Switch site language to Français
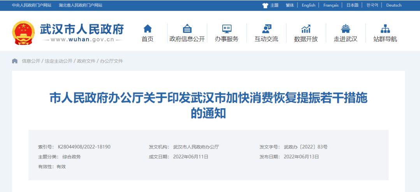This screenshot has height=192, width=420. [x=331, y=5]
